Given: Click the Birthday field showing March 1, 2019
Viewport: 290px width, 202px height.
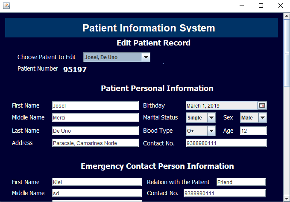Looking at the screenshot, I should click(222, 105).
